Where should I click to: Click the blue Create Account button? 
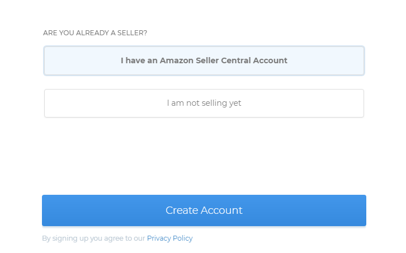click(x=204, y=210)
